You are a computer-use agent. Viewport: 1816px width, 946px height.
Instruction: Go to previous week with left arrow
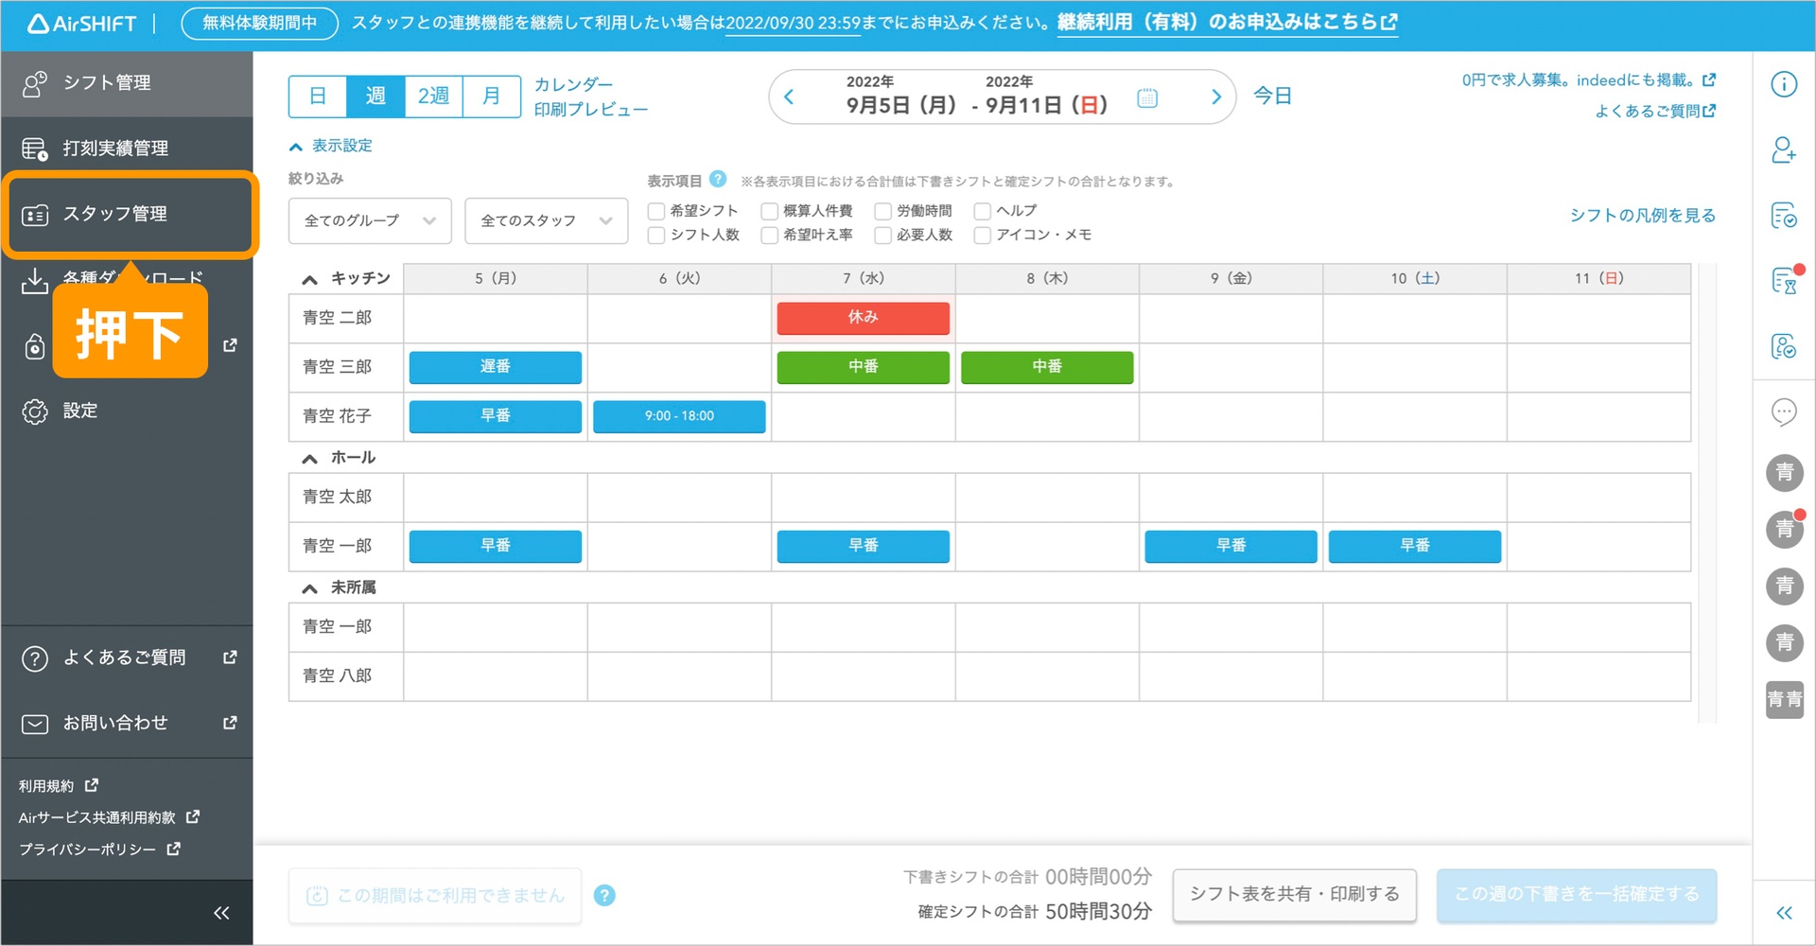coord(790,96)
